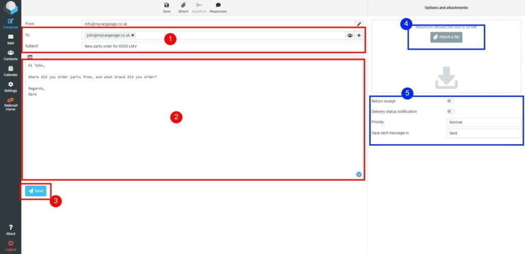Open saved Responses from toolbar
The width and height of the screenshot is (525, 254).
(218, 8)
